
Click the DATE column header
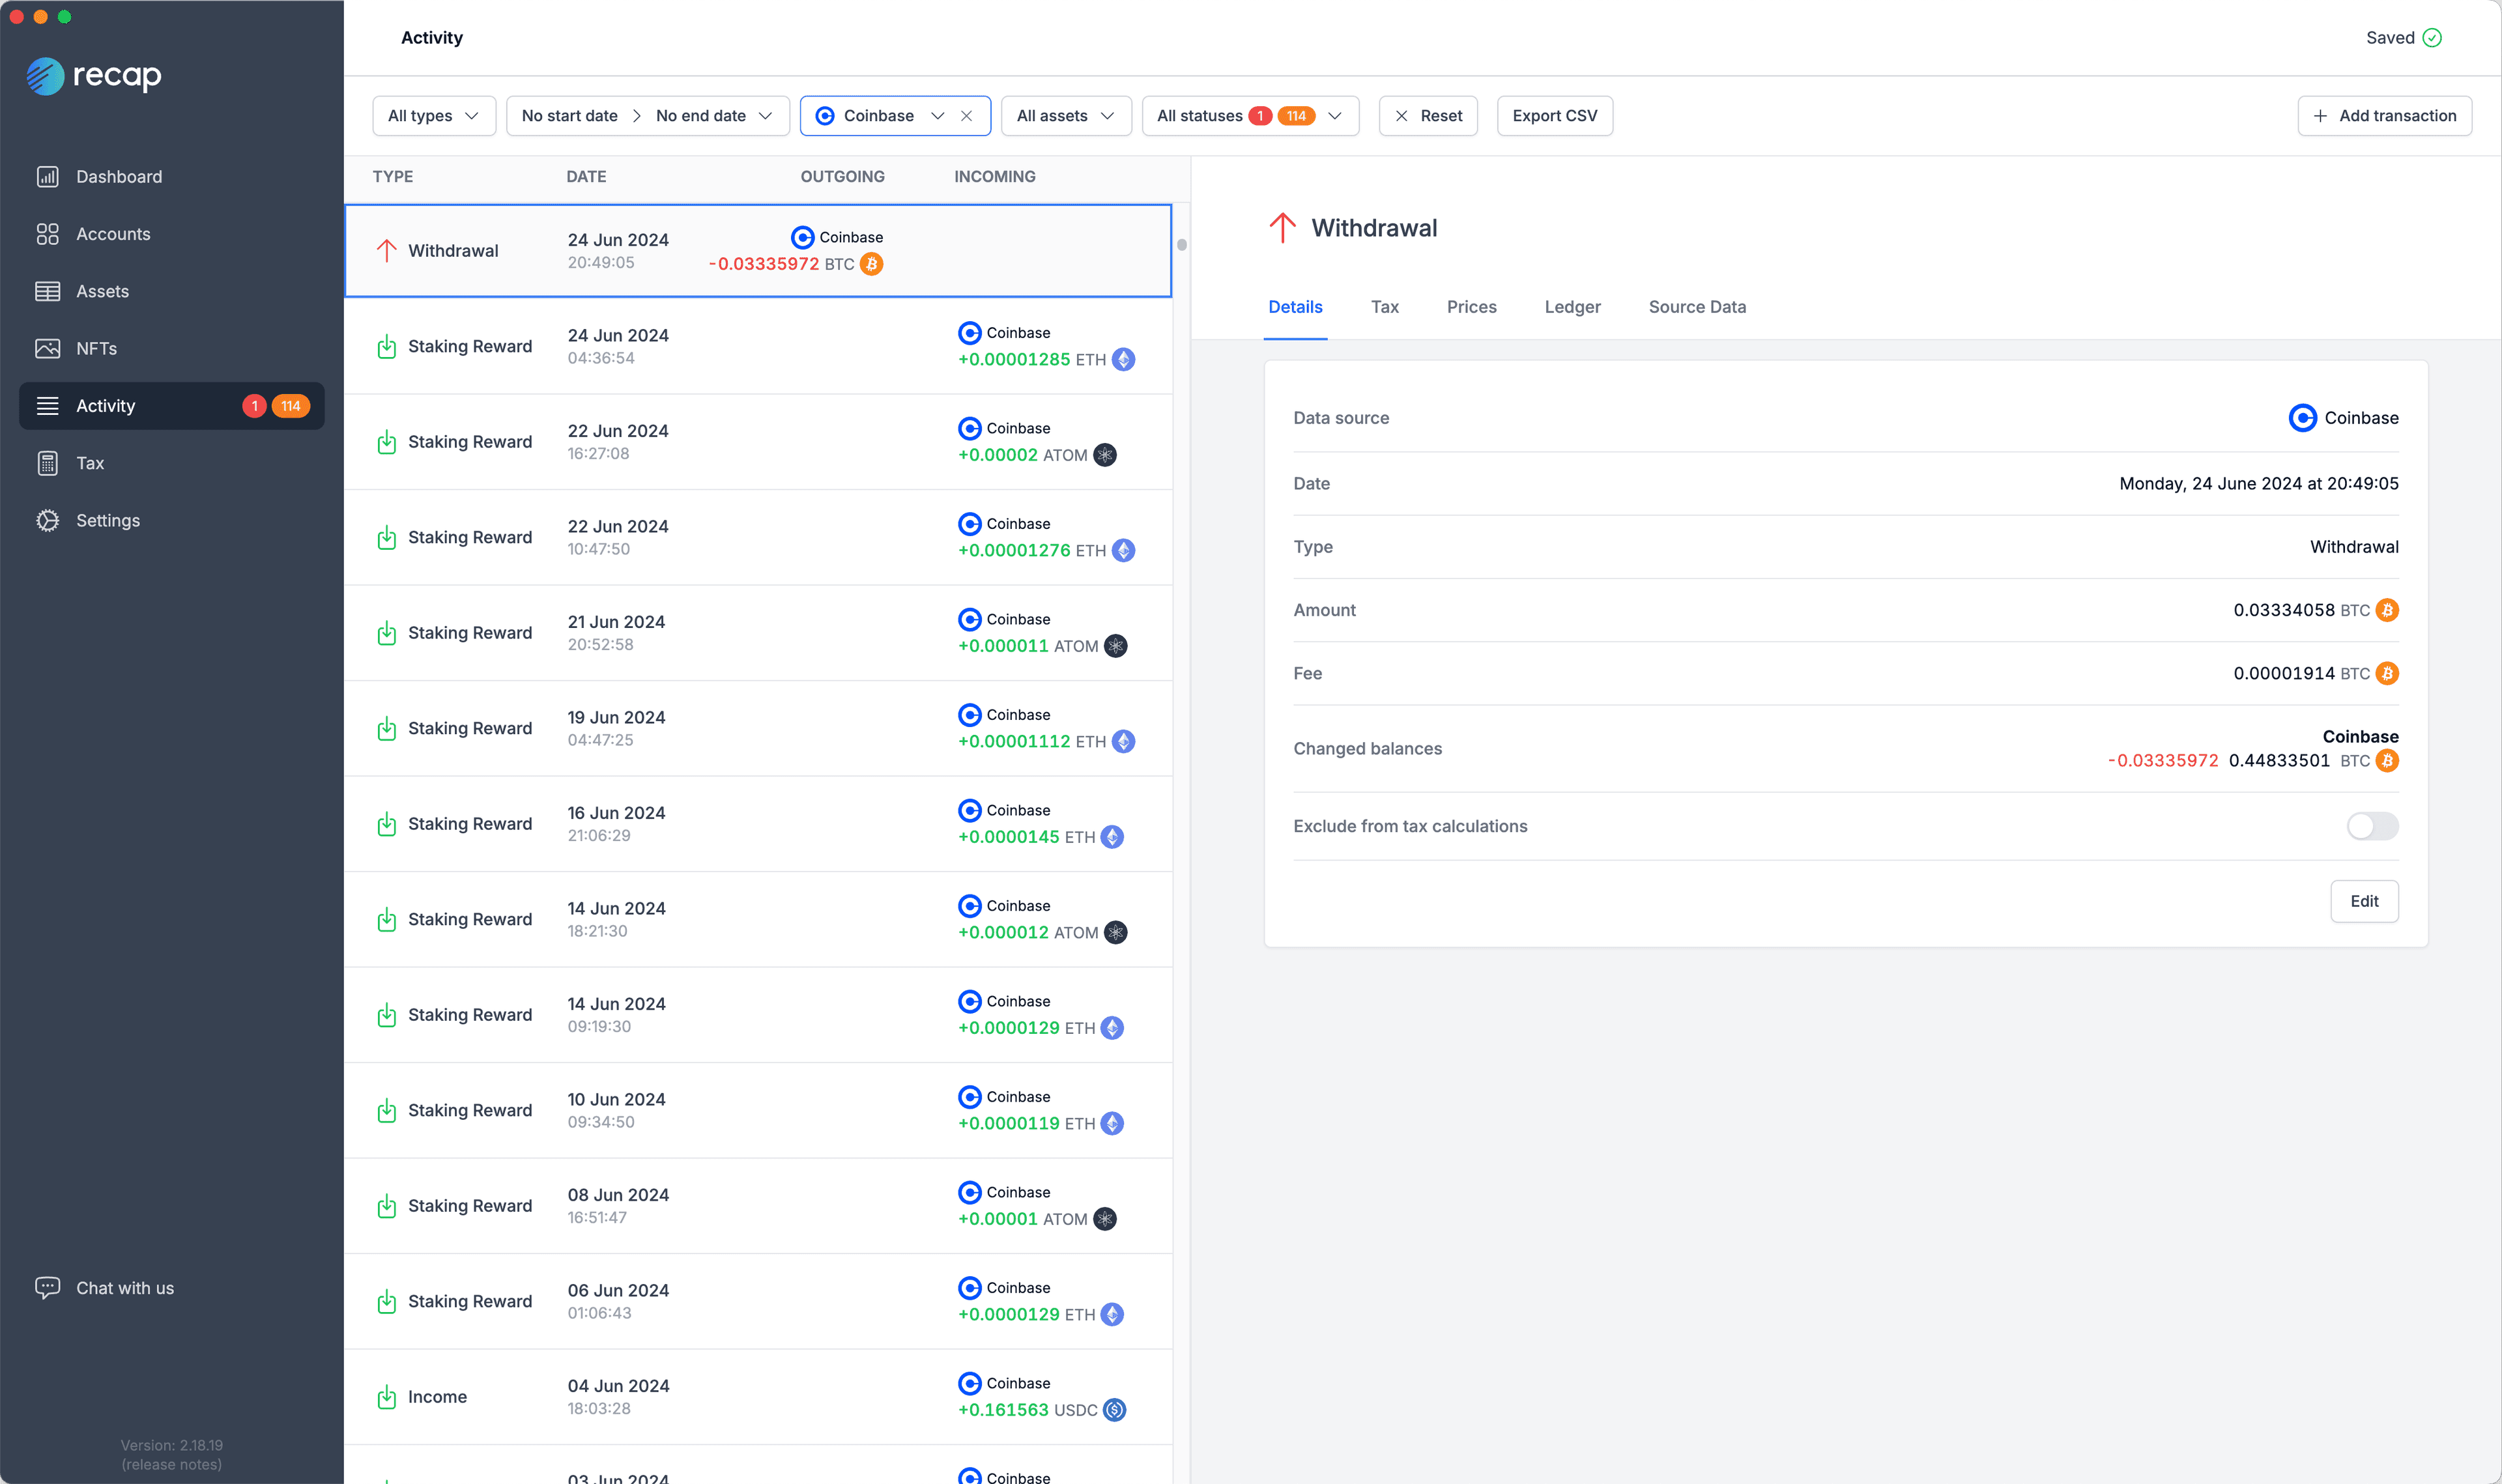click(x=586, y=176)
